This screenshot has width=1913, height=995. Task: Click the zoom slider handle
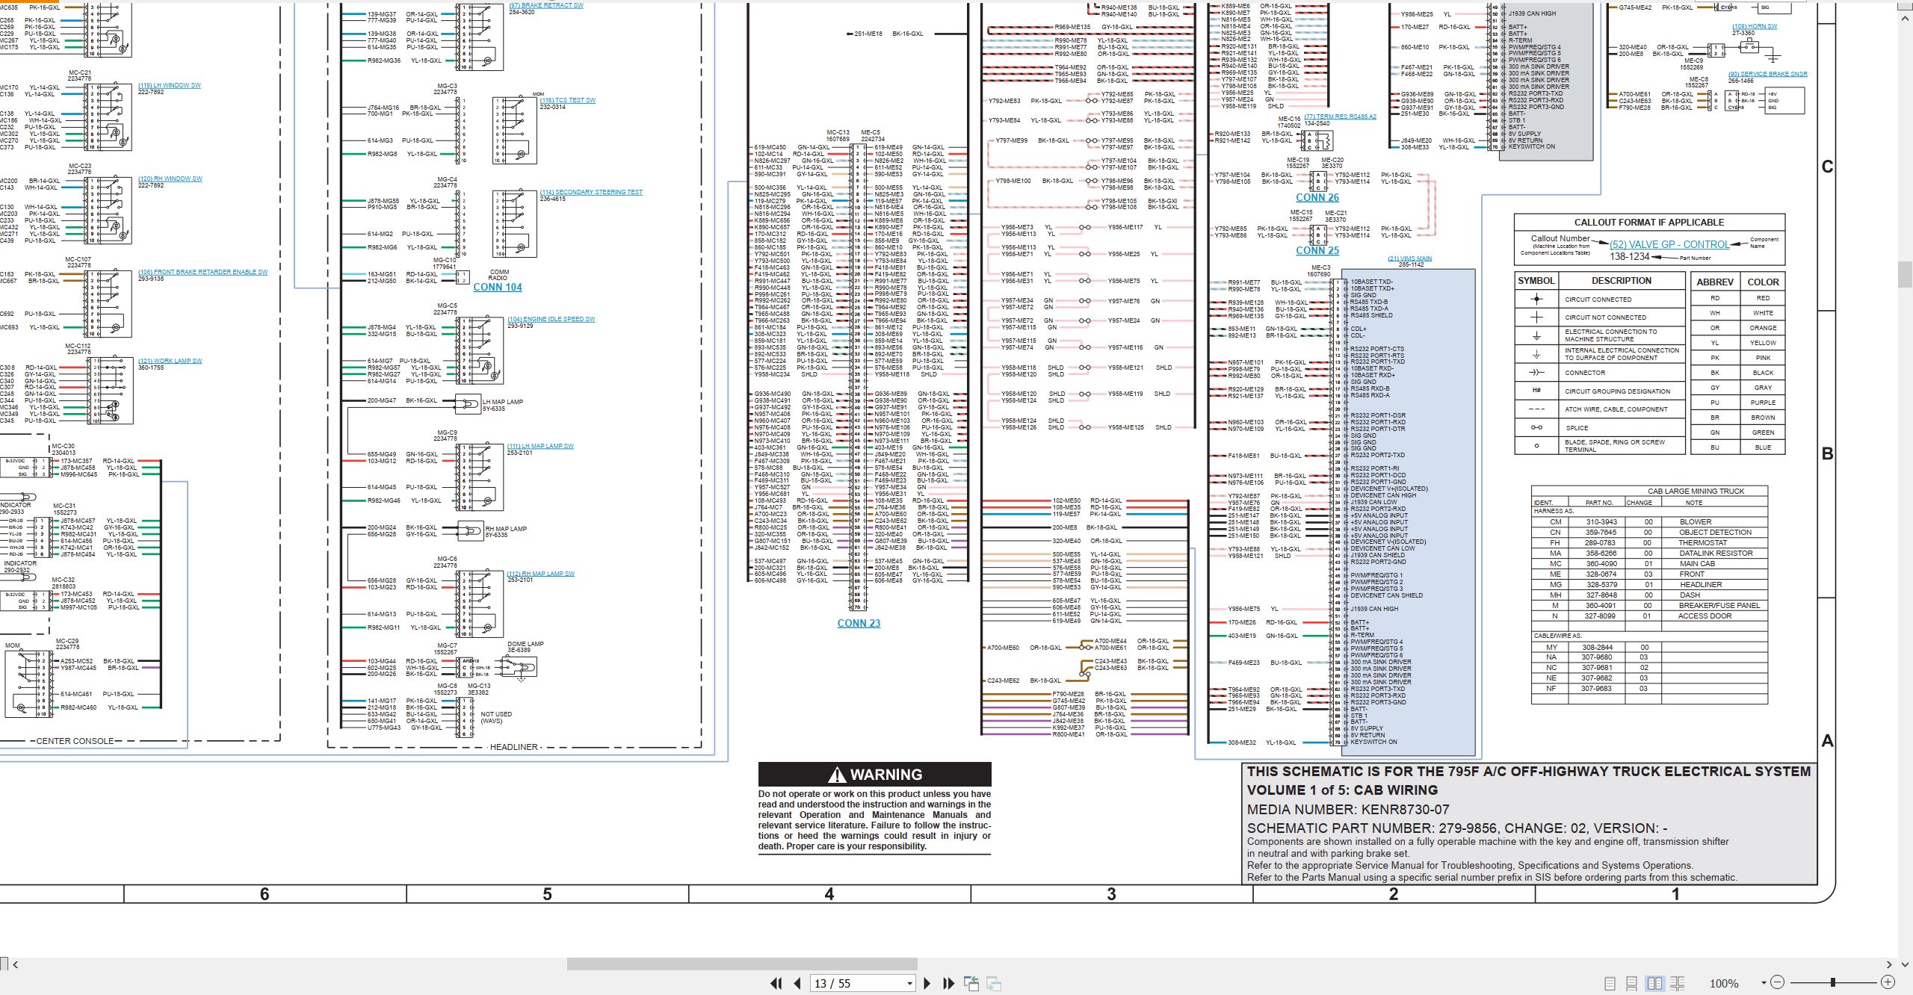point(1833,982)
